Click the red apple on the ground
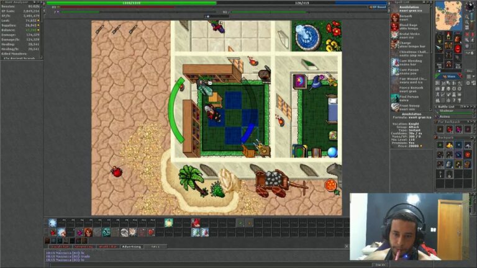 pos(116,171)
